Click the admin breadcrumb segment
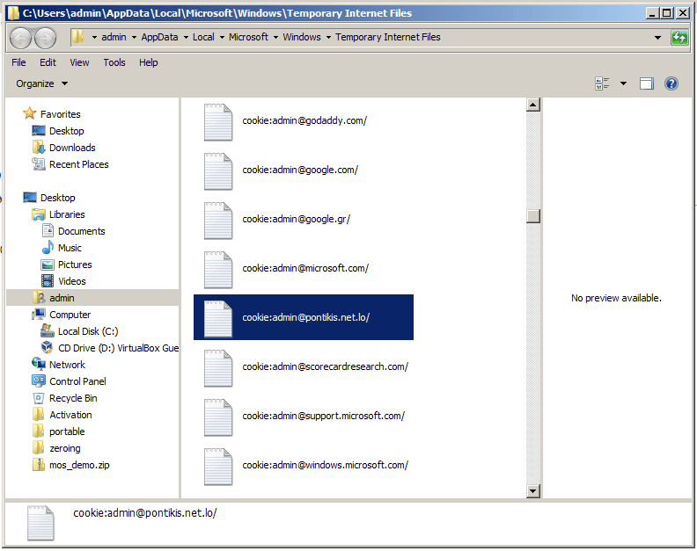 [114, 37]
